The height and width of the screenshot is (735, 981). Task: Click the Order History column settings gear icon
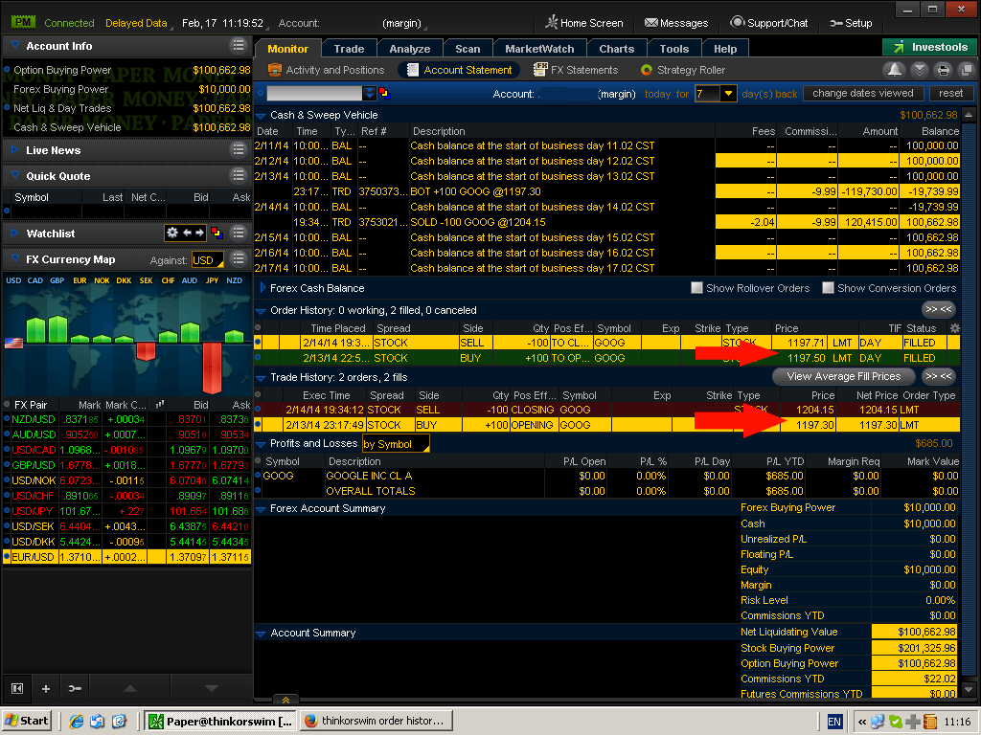(x=955, y=328)
